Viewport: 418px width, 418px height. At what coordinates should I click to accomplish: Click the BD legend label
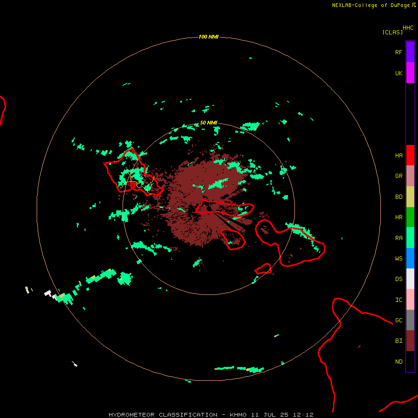pyautogui.click(x=398, y=197)
